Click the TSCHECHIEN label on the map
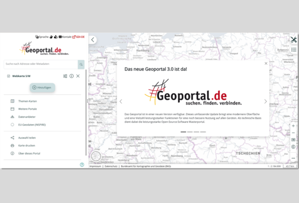 coord(248,153)
